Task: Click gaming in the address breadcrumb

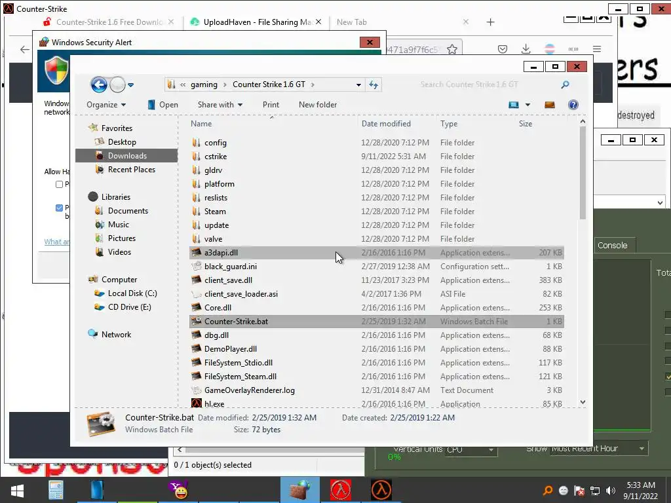Action: tap(204, 84)
